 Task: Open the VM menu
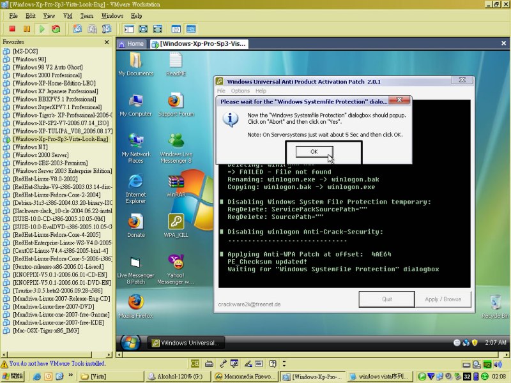pos(68,16)
